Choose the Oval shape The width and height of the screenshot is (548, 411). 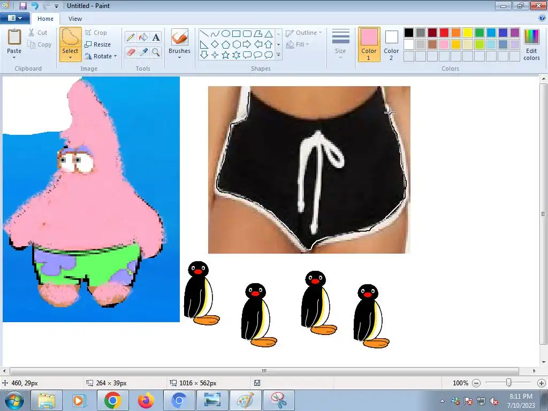[x=226, y=34]
